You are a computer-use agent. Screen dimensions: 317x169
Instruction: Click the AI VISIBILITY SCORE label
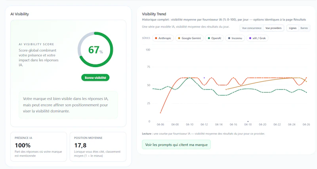[x=36, y=44]
